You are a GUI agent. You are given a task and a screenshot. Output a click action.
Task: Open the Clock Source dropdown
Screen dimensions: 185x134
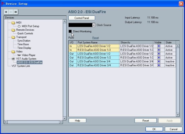coord(94,25)
